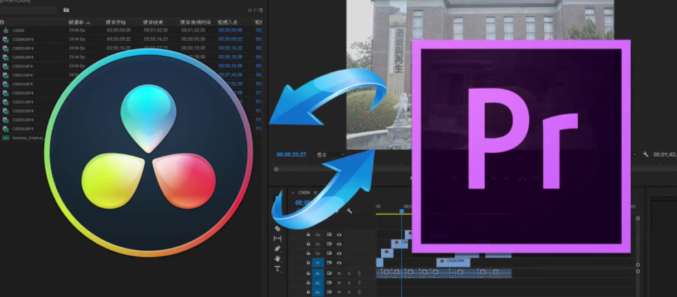
Task: Select the C0005.MP4 clip in project list
Action: (23, 48)
